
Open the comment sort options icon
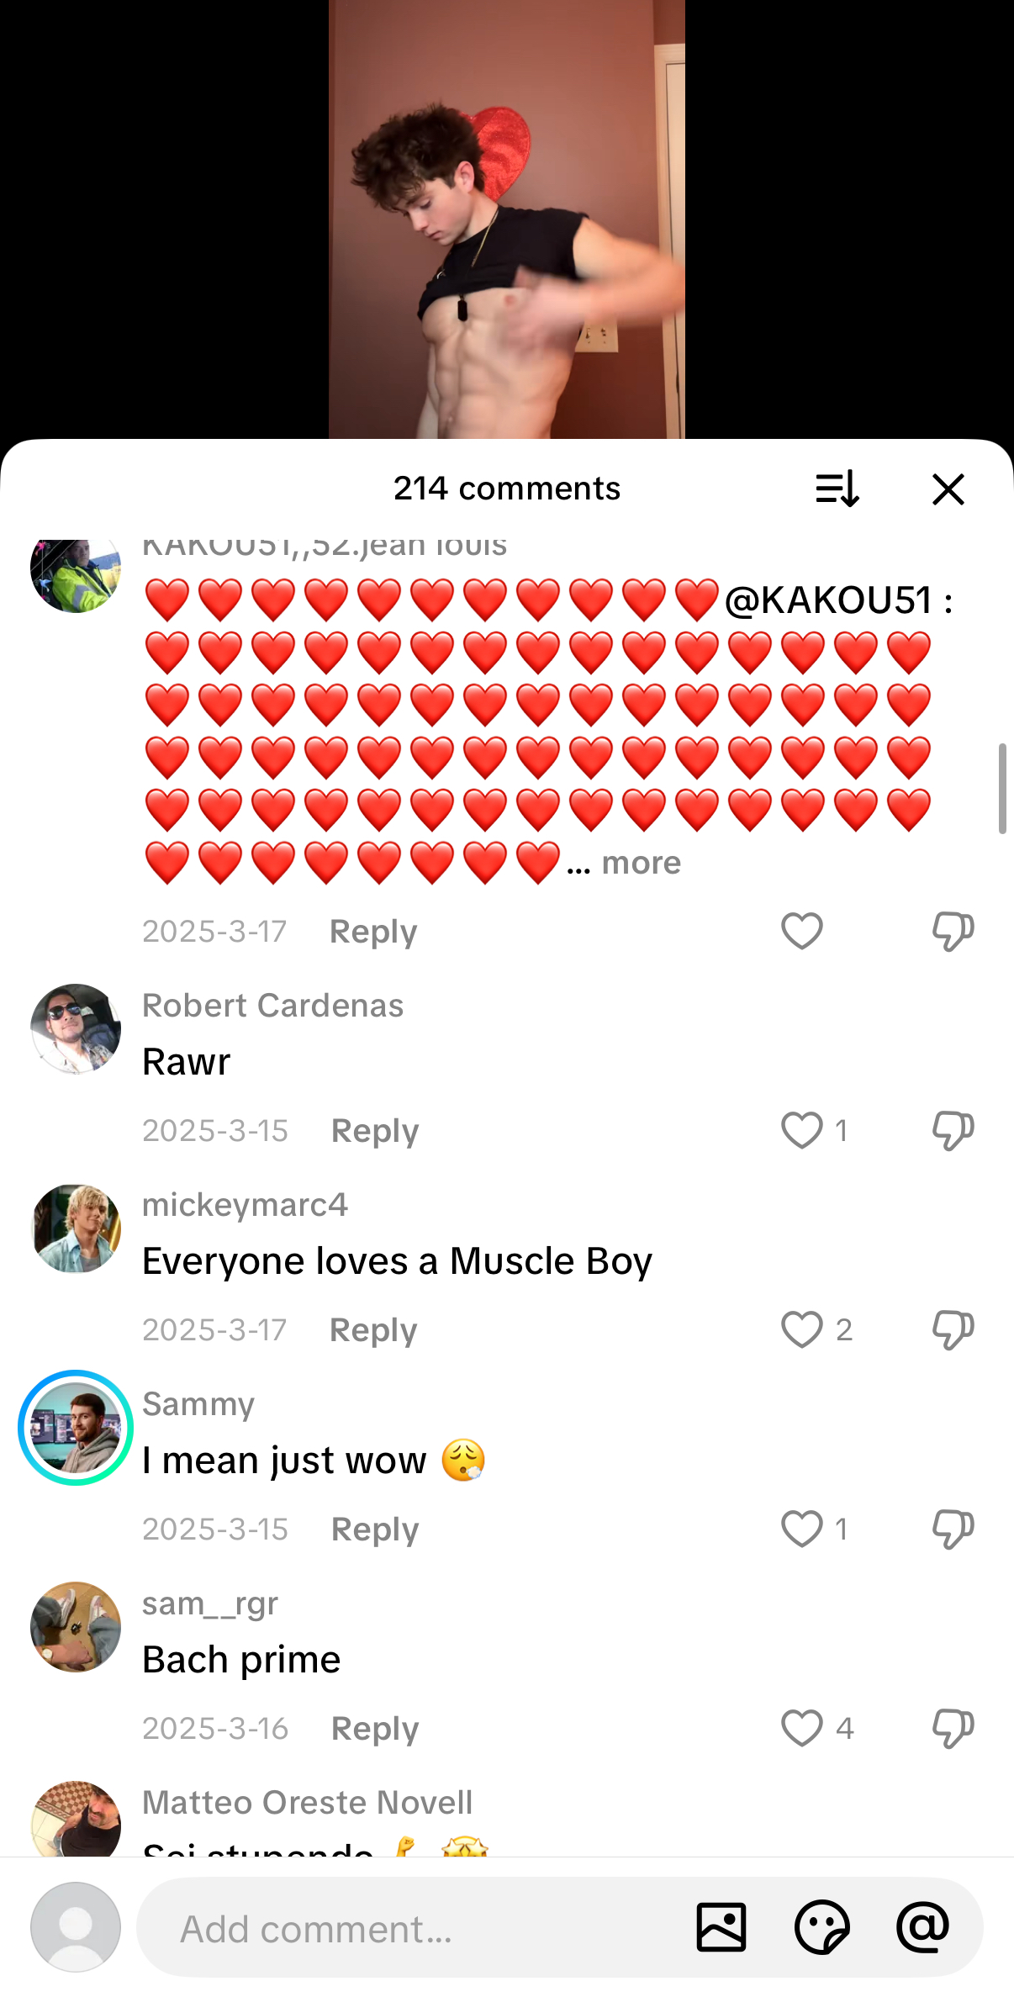837,489
